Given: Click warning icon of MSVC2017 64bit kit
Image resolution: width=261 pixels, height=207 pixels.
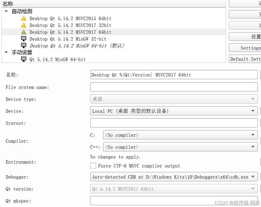Looking at the screenshot, I should tap(24, 32).
